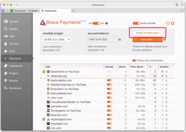Open General preferences section
The height and width of the screenshot is (132, 186).
click(x=17, y=22)
